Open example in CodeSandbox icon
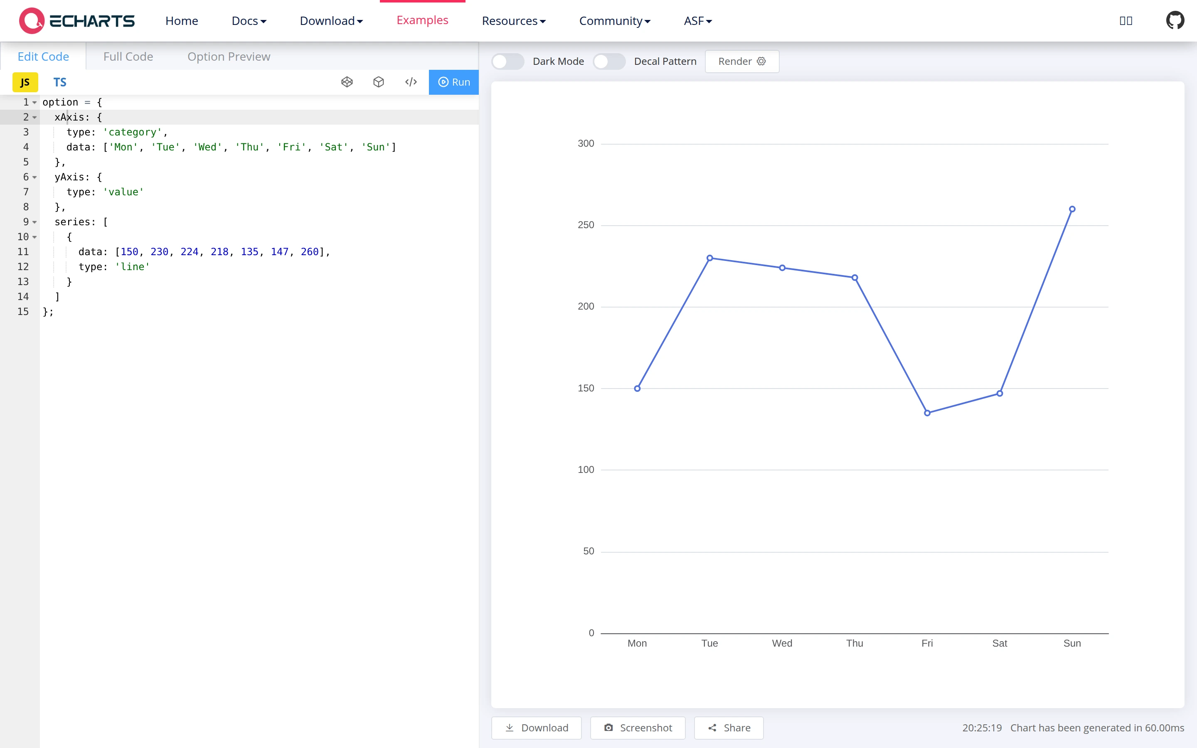Viewport: 1197px width, 748px height. [x=378, y=82]
